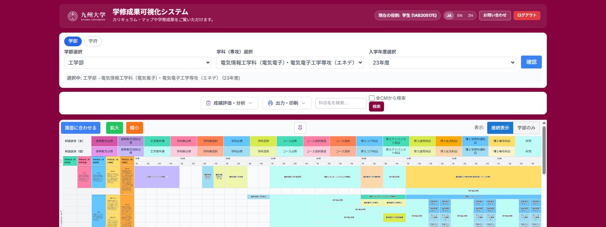Click the pin icon button
Screen dimensions: 606x227
click(x=300, y=128)
